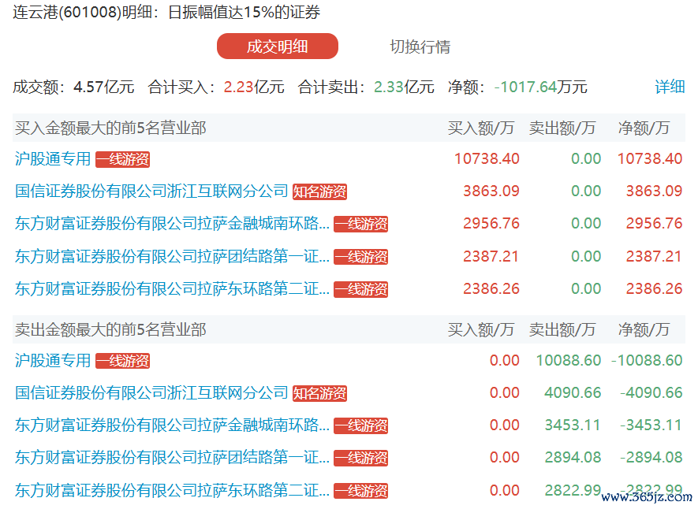Screen dimensions: 698x509
Task: Click net value -2894.08 in sell table
Action: point(651,458)
